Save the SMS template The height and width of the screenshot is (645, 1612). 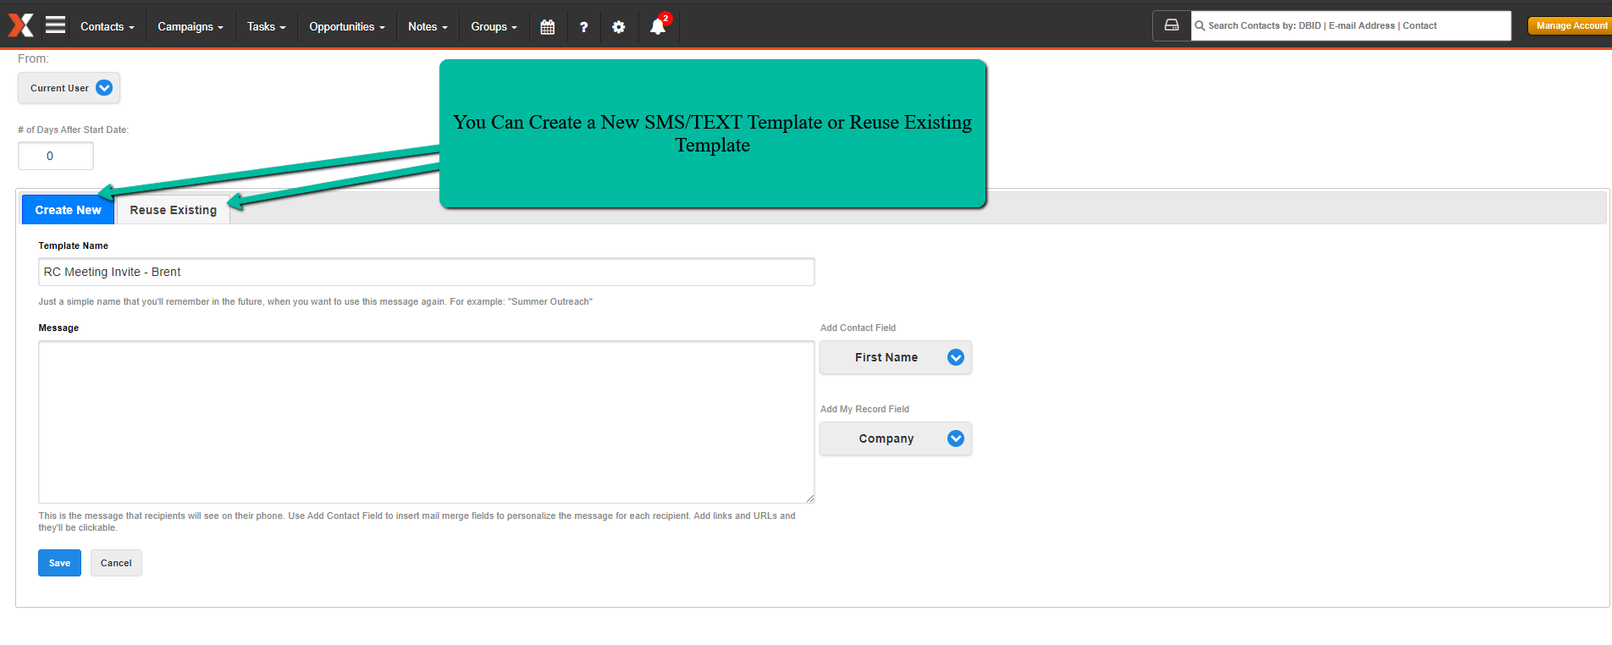(59, 563)
